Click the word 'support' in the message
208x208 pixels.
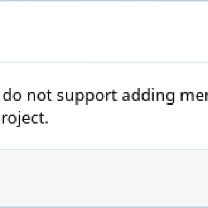pos(87,97)
